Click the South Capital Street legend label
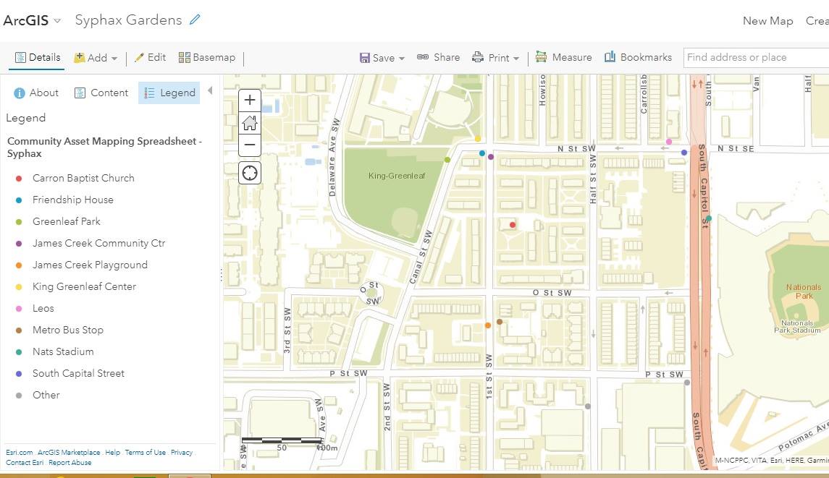The width and height of the screenshot is (829, 478). point(78,373)
